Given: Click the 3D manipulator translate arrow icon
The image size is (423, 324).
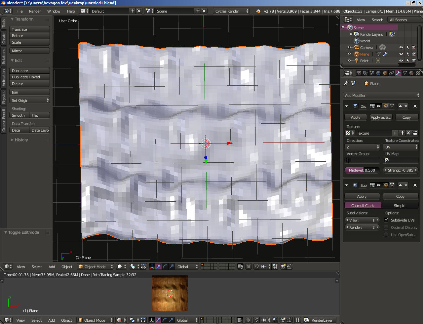Looking at the screenshot, I should 158,266.
